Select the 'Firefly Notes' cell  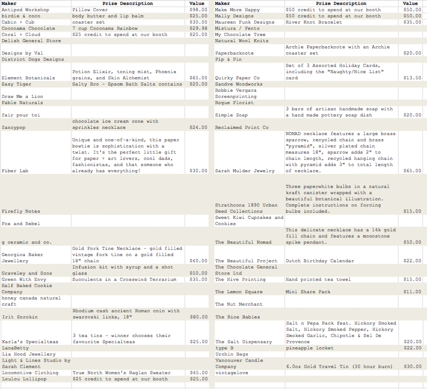pyautogui.click(x=36, y=194)
